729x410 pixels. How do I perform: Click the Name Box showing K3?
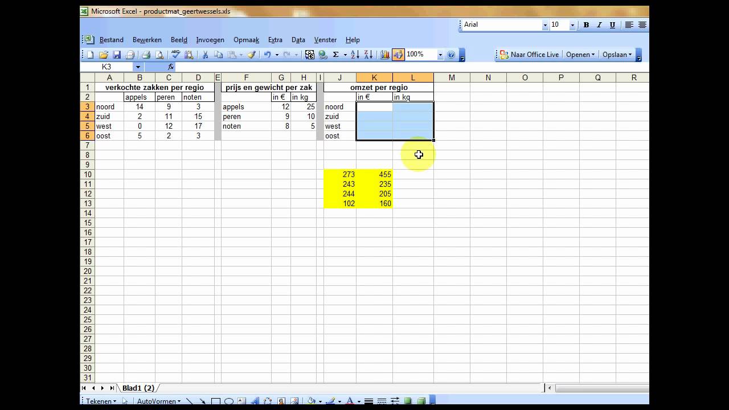click(x=107, y=67)
